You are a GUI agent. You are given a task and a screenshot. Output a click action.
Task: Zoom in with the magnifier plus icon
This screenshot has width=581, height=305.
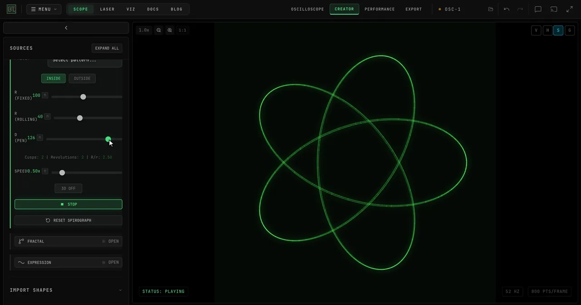coord(170,30)
